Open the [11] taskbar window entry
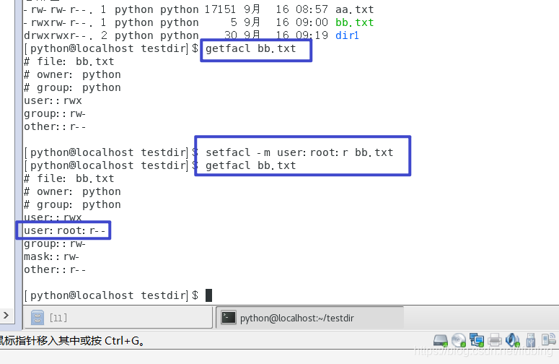 [118, 318]
